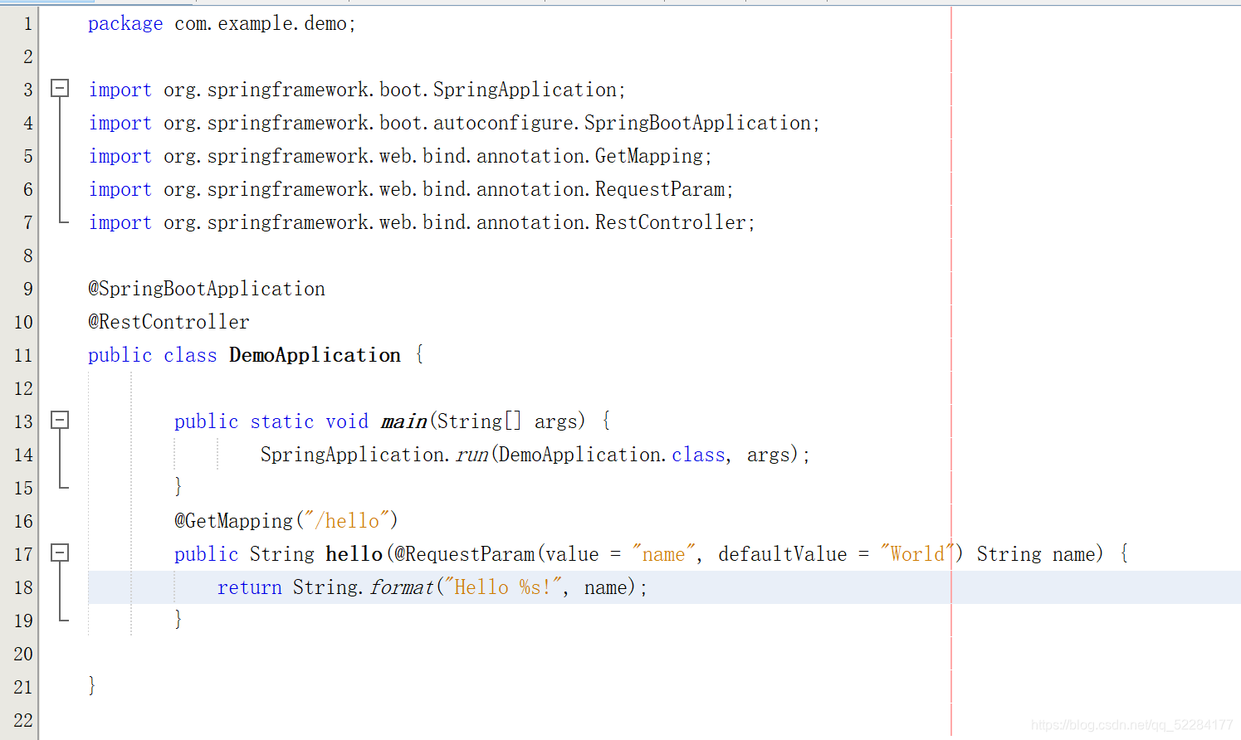The width and height of the screenshot is (1241, 740).
Task: Click line number 22 in the gutter
Action: pyautogui.click(x=23, y=720)
